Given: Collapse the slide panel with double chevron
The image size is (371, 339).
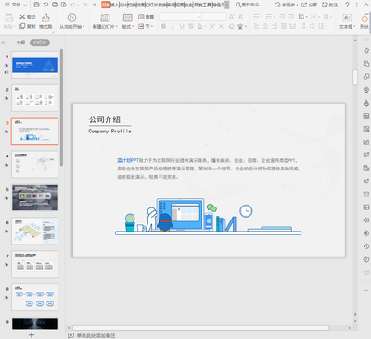Looking at the screenshot, I should point(4,43).
